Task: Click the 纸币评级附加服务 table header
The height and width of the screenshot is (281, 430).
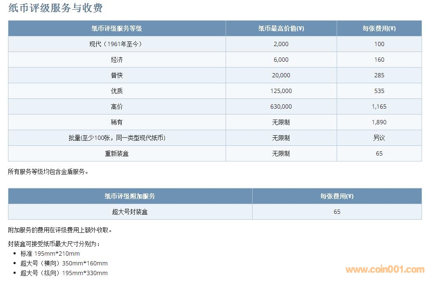Action: [130, 196]
